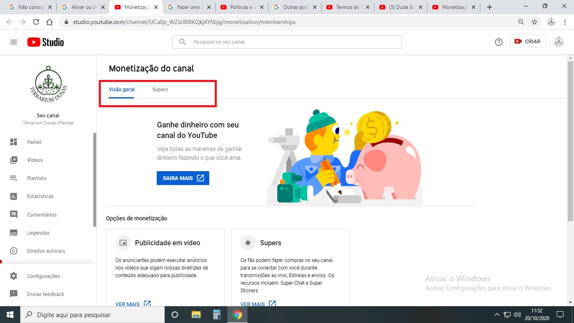This screenshot has width=574, height=323.
Task: Click the Configurações gear icon
Action: coord(13,276)
